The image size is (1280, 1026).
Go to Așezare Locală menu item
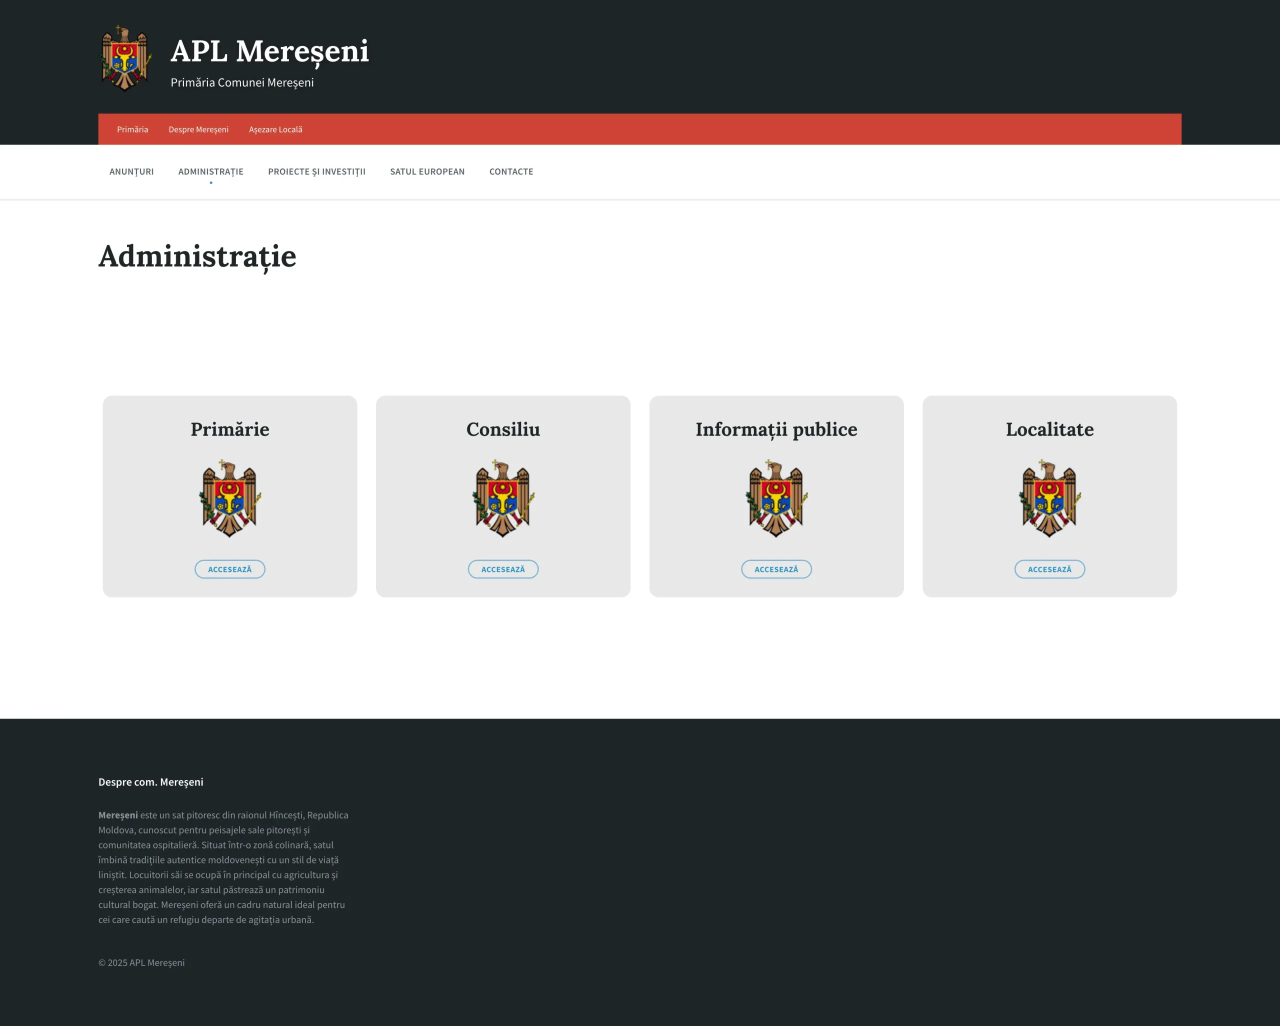pyautogui.click(x=275, y=129)
